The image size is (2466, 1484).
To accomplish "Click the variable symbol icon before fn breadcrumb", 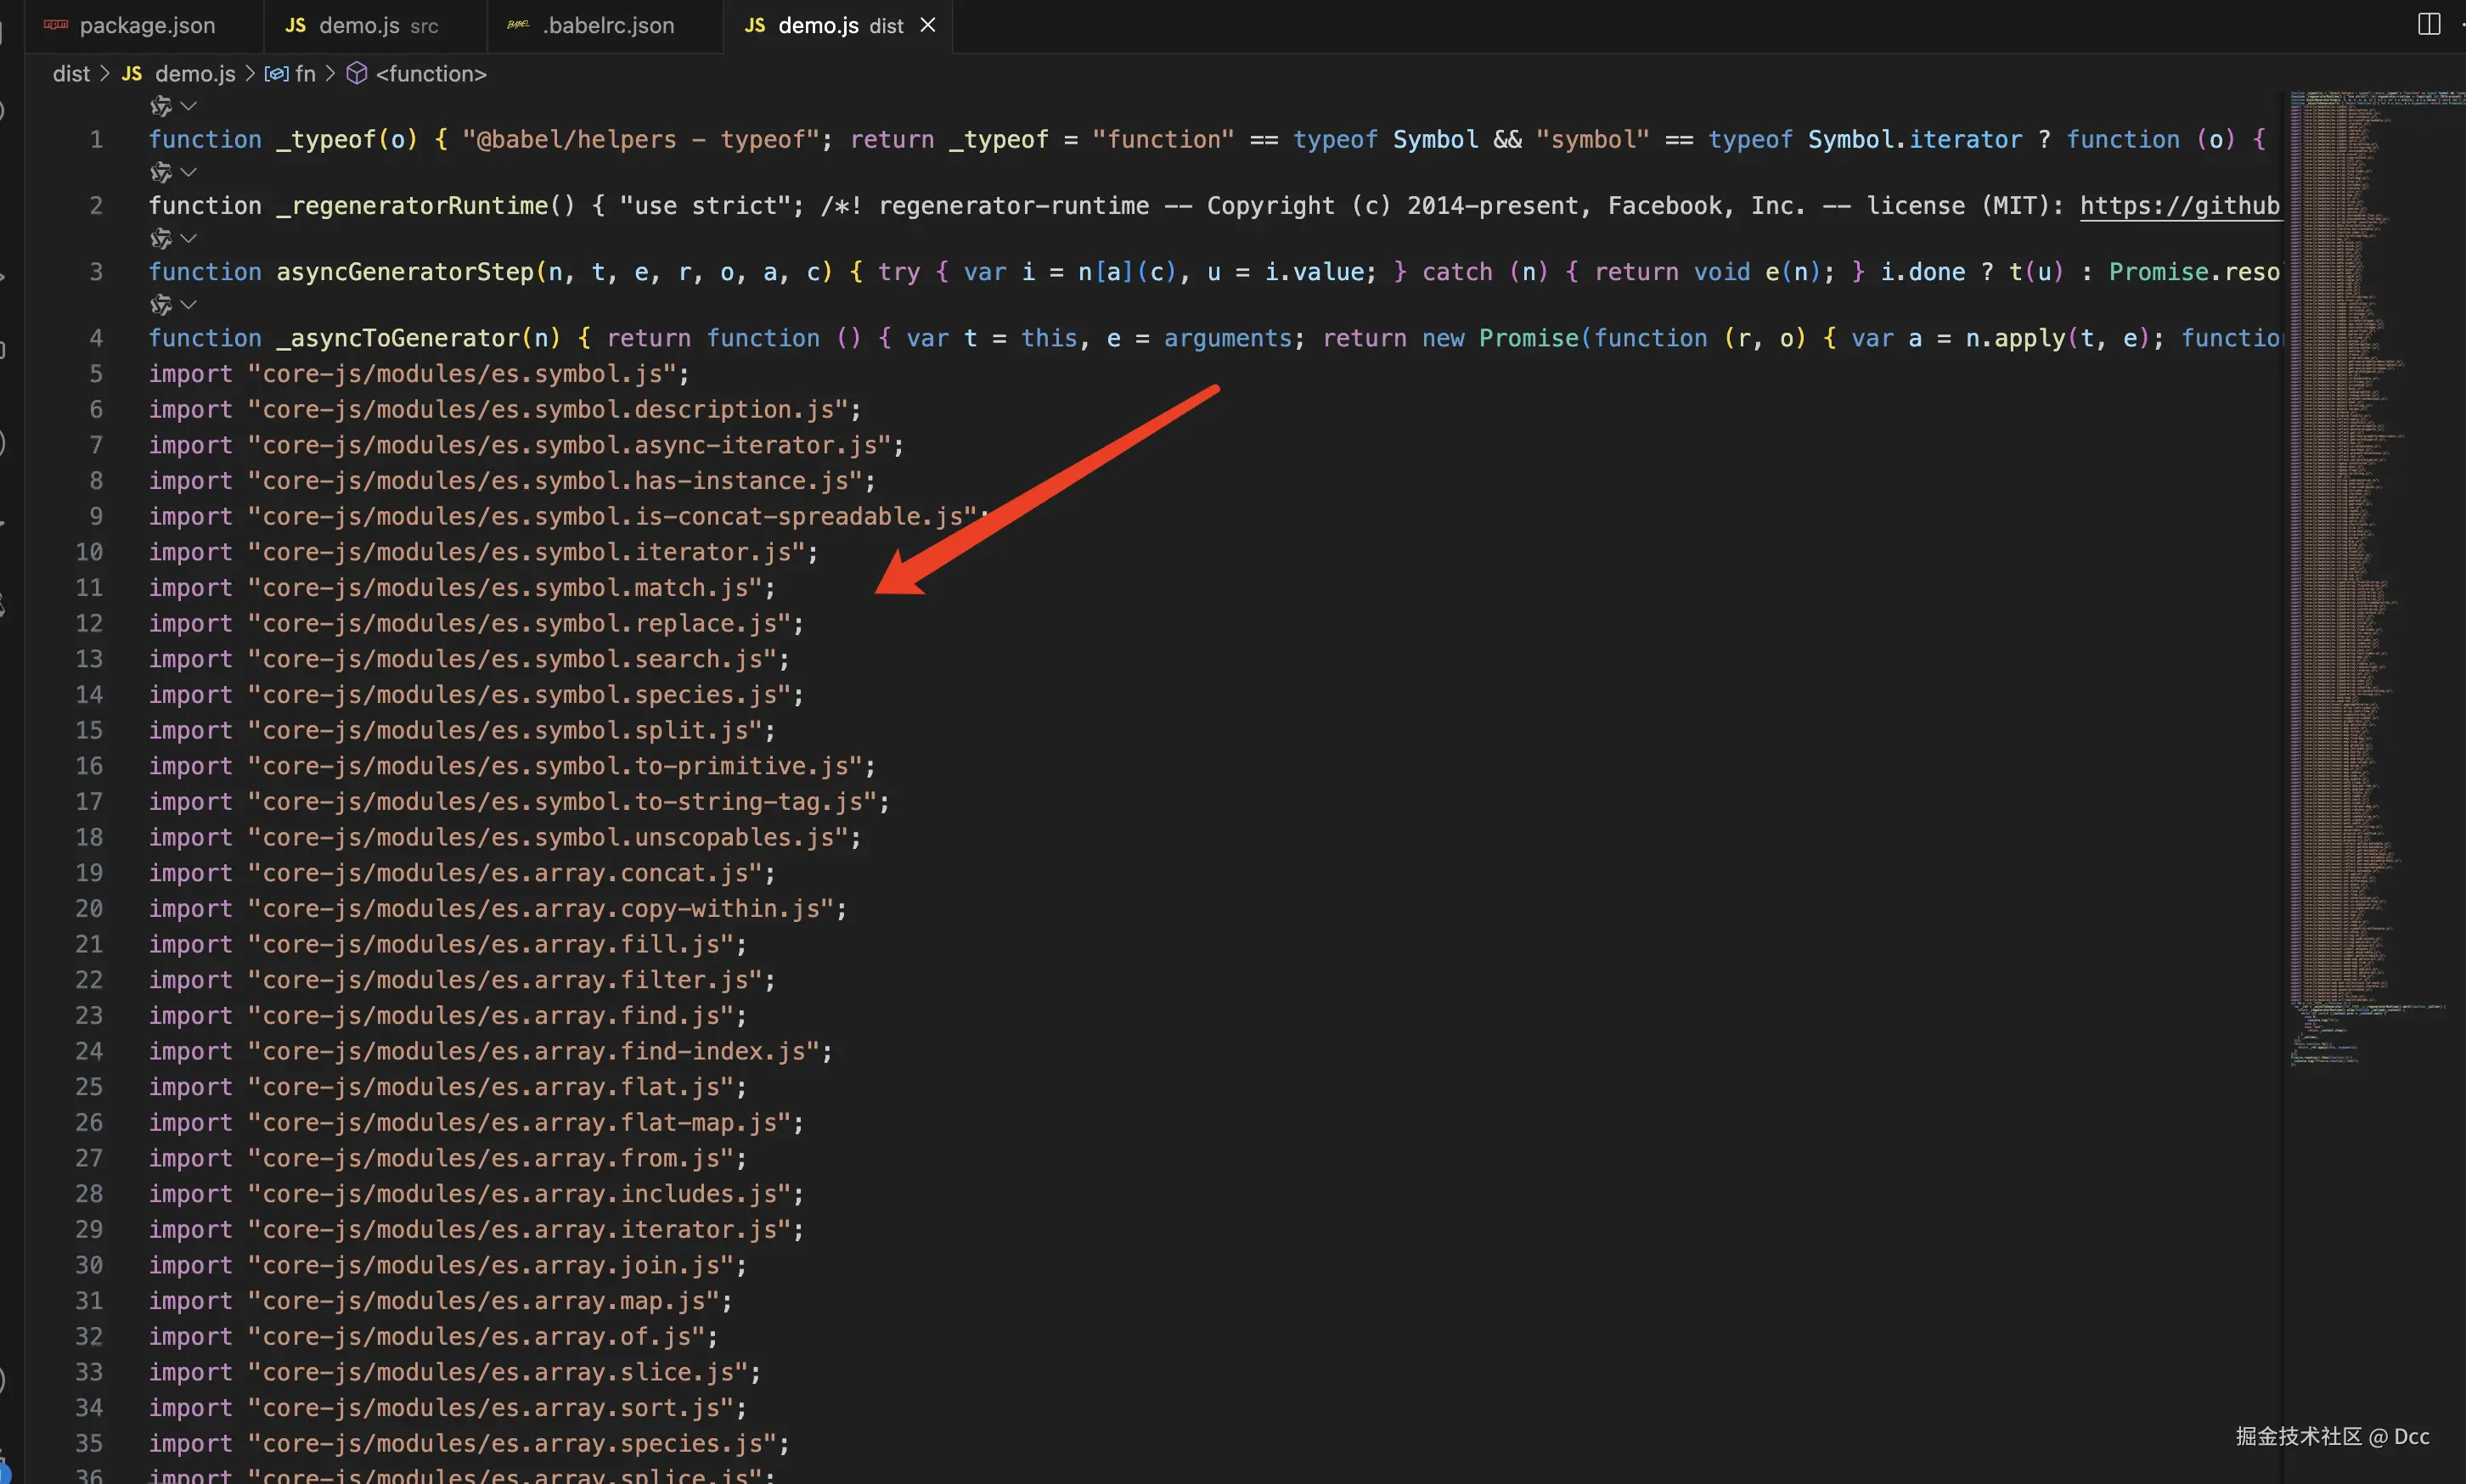I will pyautogui.click(x=277, y=74).
